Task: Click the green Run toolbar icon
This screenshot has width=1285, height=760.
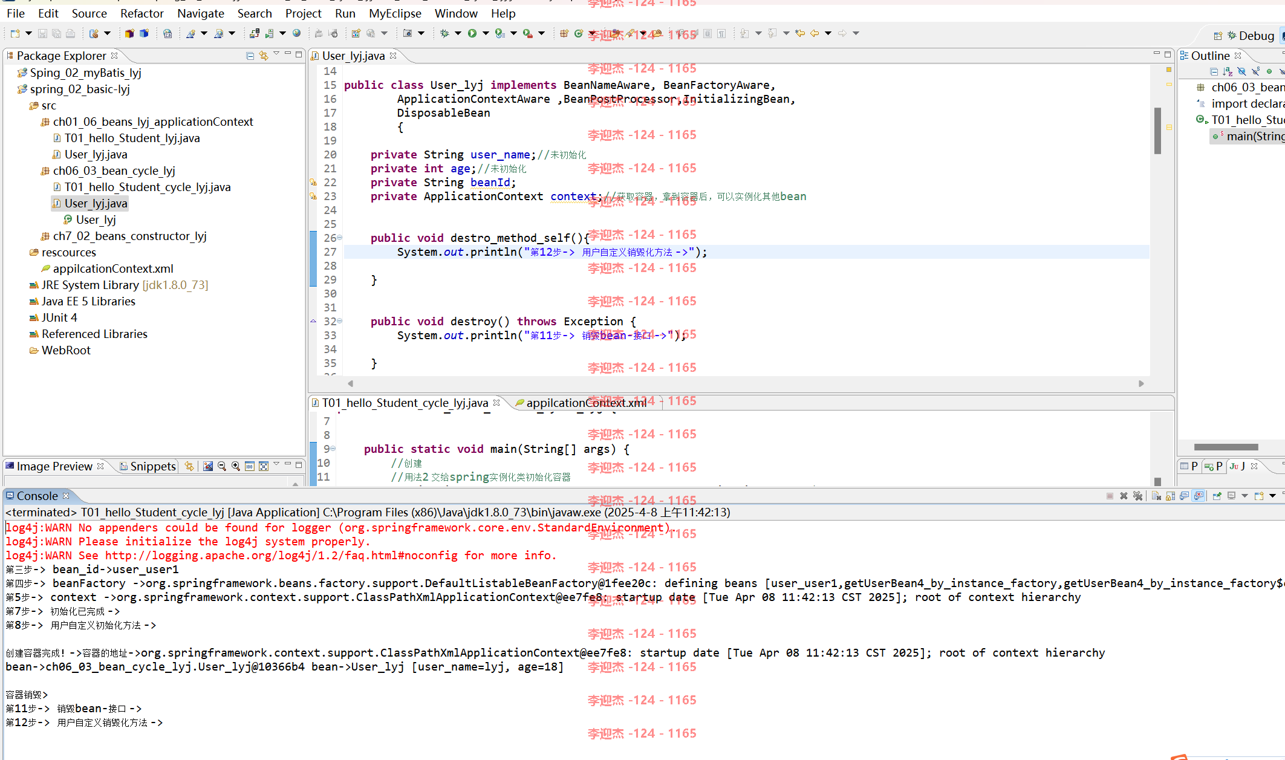Action: pos(472,34)
